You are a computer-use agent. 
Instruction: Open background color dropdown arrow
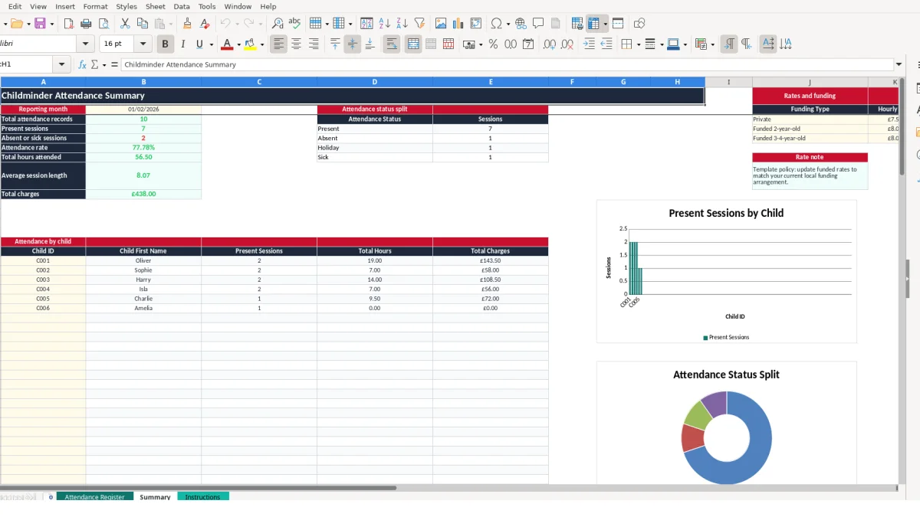click(x=262, y=44)
